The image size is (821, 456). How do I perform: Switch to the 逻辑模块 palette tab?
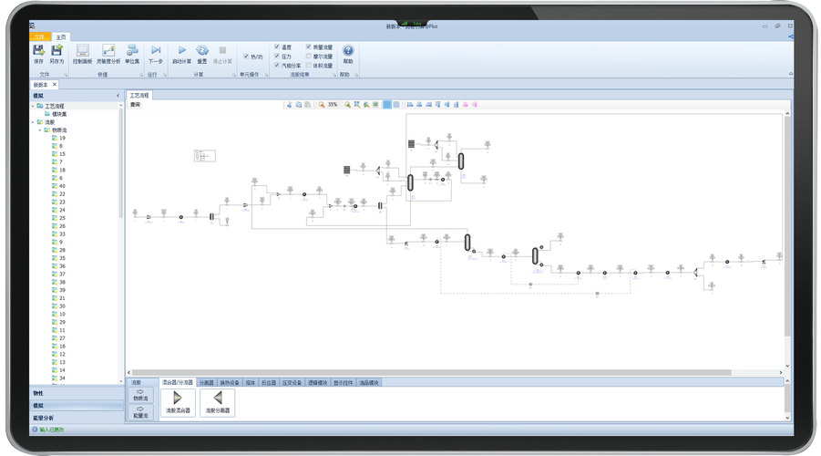pos(317,383)
